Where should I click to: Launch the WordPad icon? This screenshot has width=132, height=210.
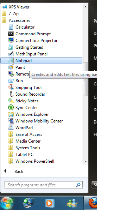pos(11,127)
